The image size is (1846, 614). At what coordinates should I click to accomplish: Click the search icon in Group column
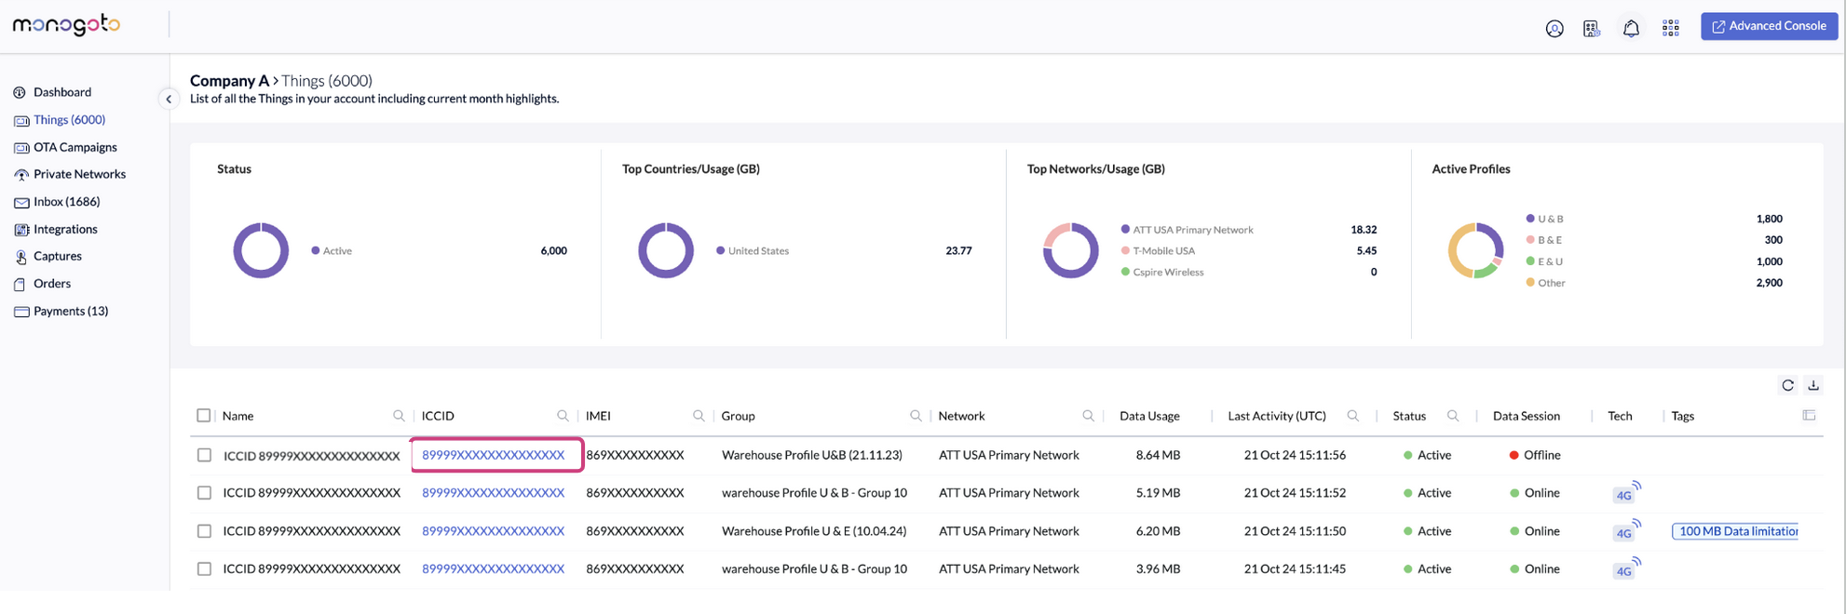pos(916,416)
